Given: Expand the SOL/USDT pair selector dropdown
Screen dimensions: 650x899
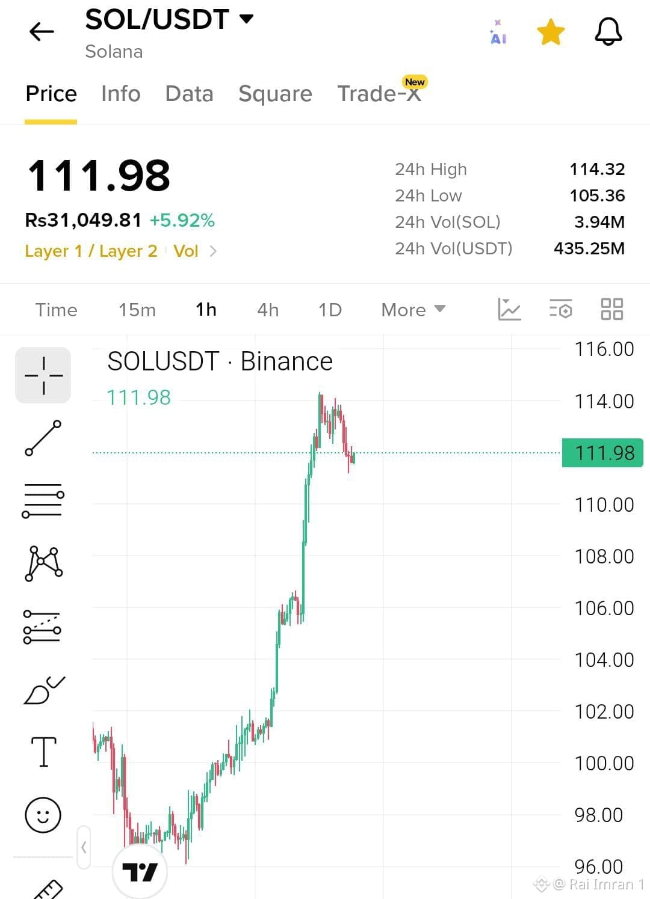Looking at the screenshot, I should [x=246, y=19].
